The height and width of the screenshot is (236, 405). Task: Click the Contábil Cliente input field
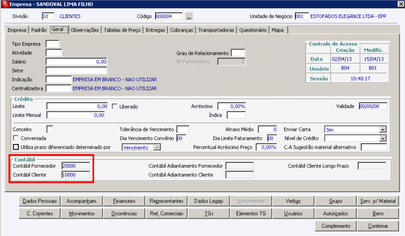coord(76,175)
